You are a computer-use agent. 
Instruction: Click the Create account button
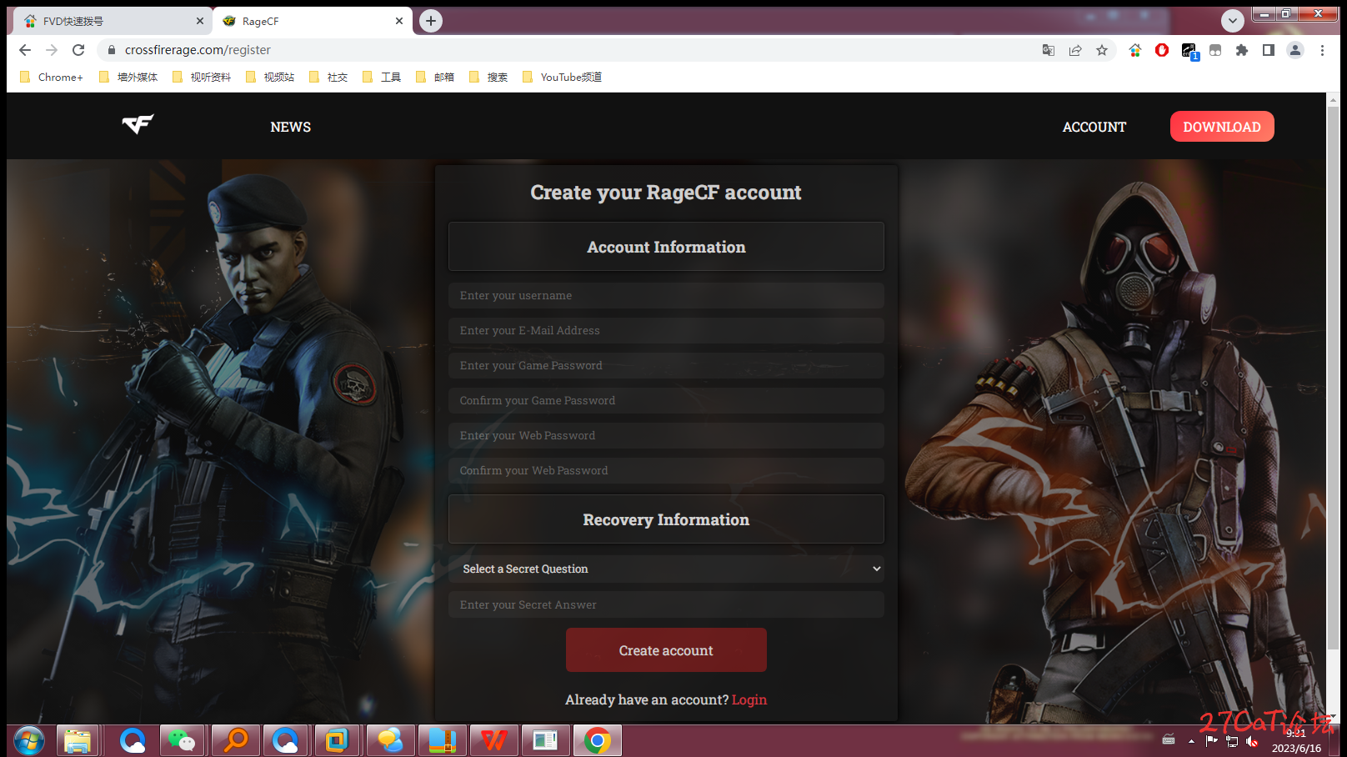666,650
